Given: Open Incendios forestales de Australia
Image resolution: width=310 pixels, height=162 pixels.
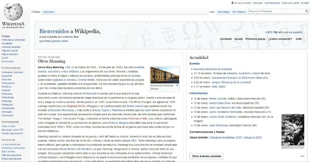Looking at the screenshot, I should [213, 69].
